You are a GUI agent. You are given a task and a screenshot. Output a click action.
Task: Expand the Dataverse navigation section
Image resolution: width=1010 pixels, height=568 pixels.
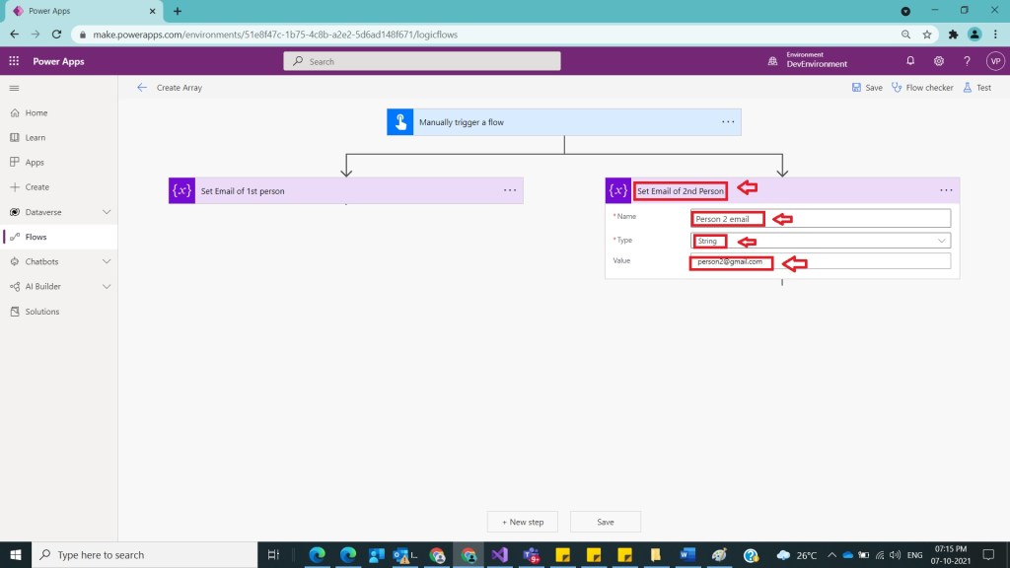(x=107, y=212)
